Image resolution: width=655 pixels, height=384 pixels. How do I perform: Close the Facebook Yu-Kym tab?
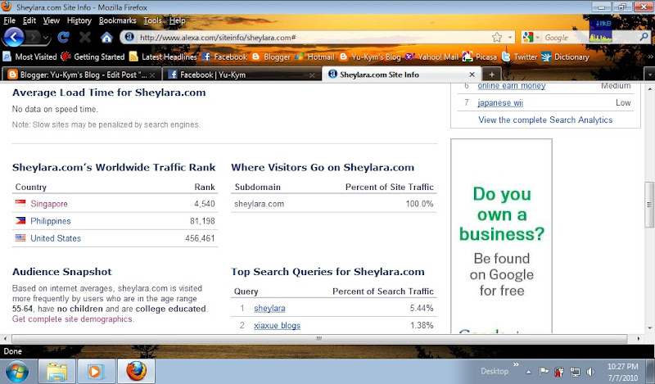tap(312, 75)
